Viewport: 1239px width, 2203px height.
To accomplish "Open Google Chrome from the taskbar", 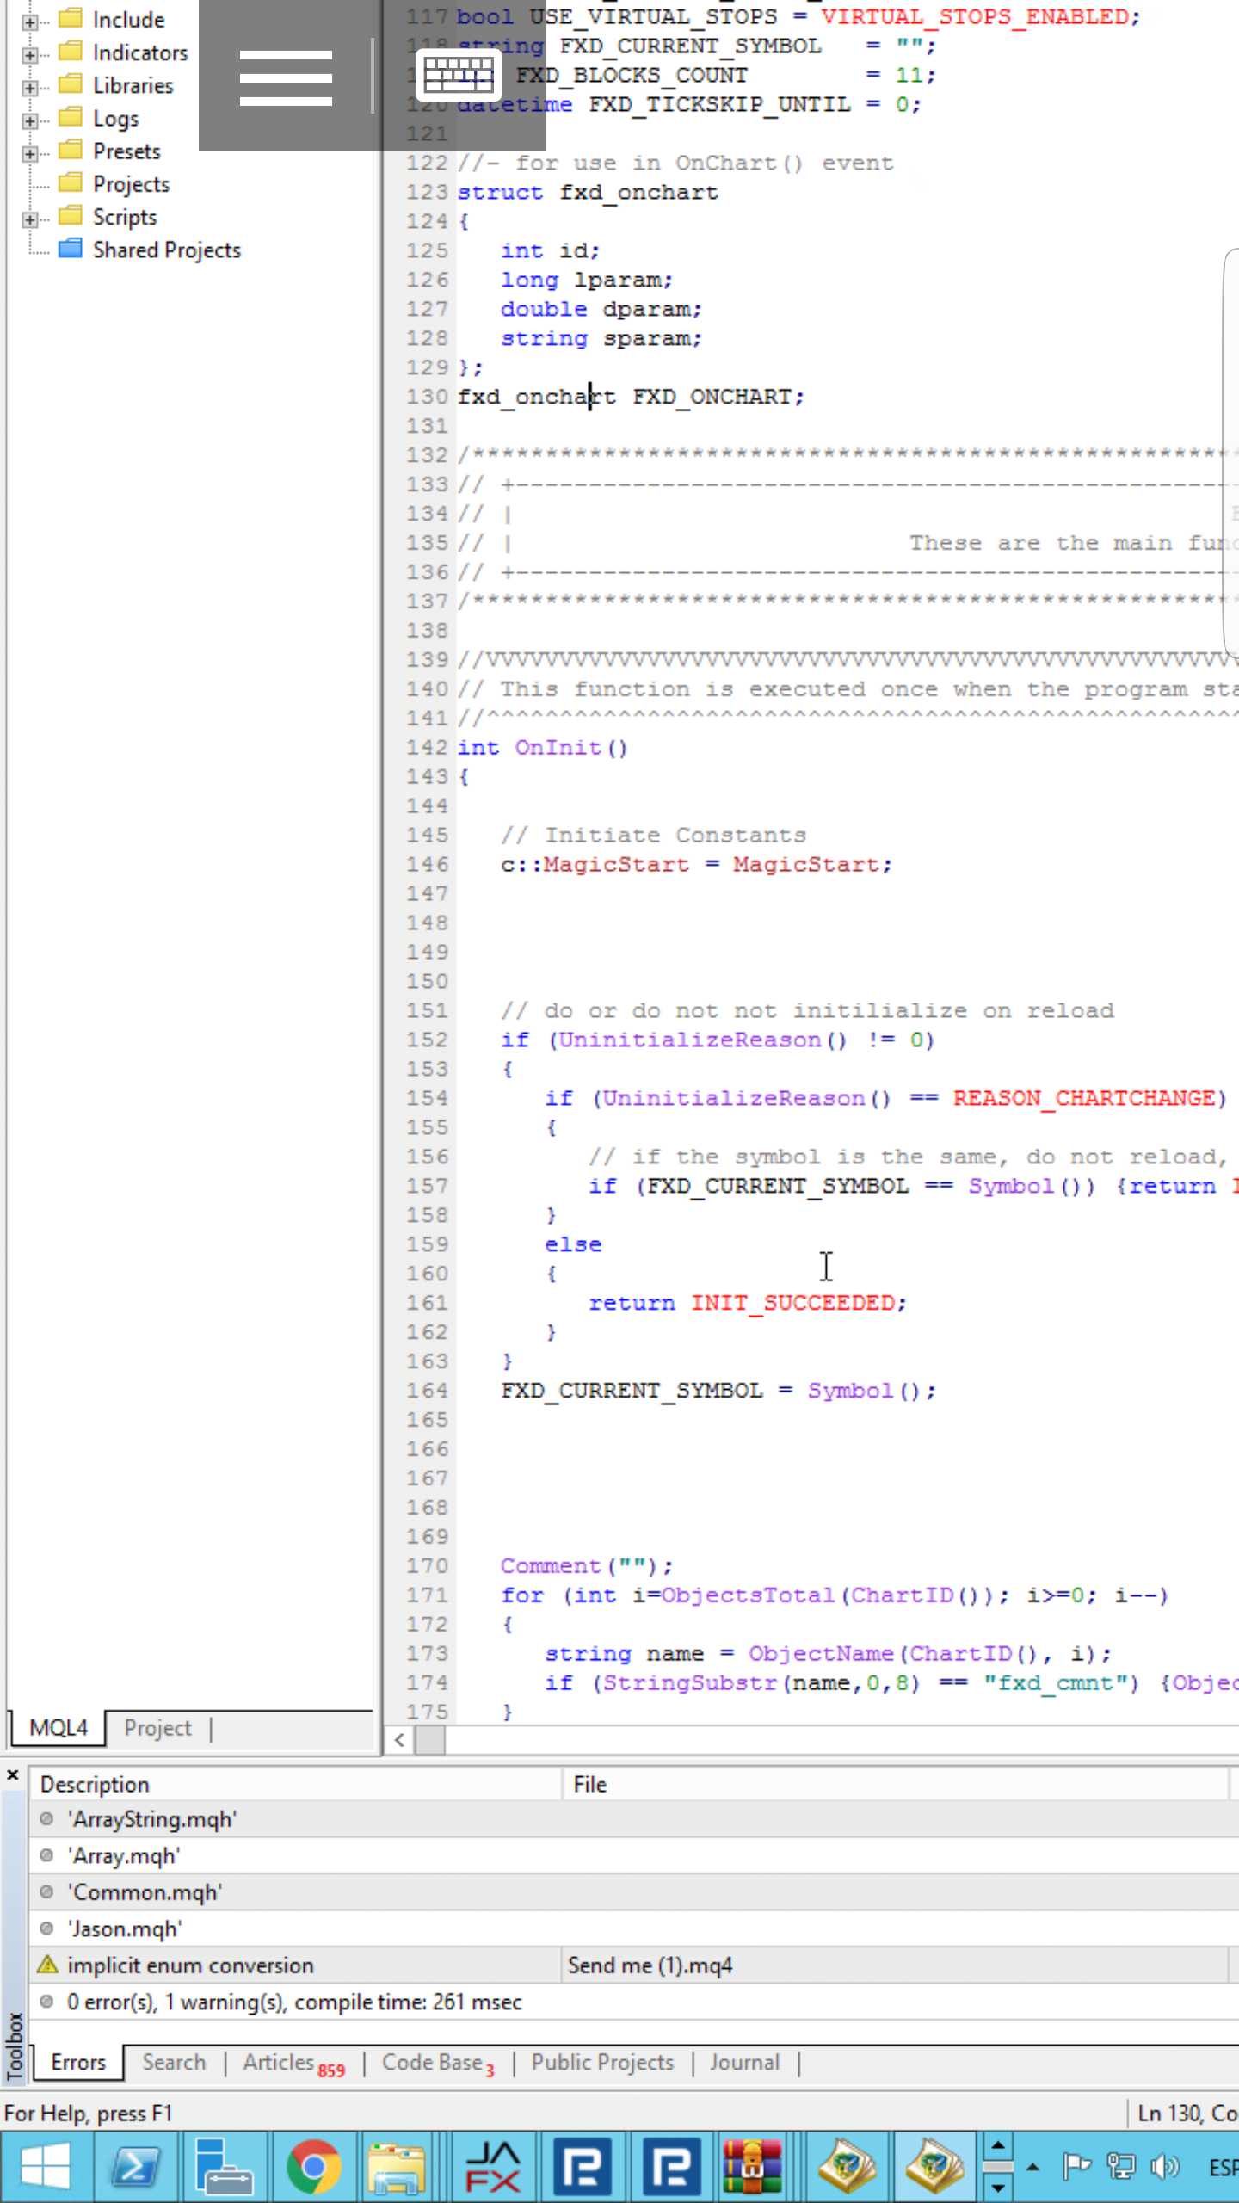I will click(x=314, y=2166).
